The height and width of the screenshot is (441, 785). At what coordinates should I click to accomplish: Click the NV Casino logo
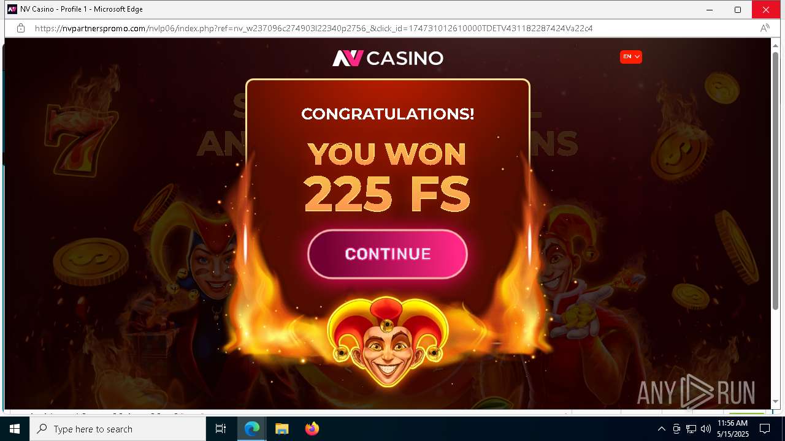pos(388,58)
